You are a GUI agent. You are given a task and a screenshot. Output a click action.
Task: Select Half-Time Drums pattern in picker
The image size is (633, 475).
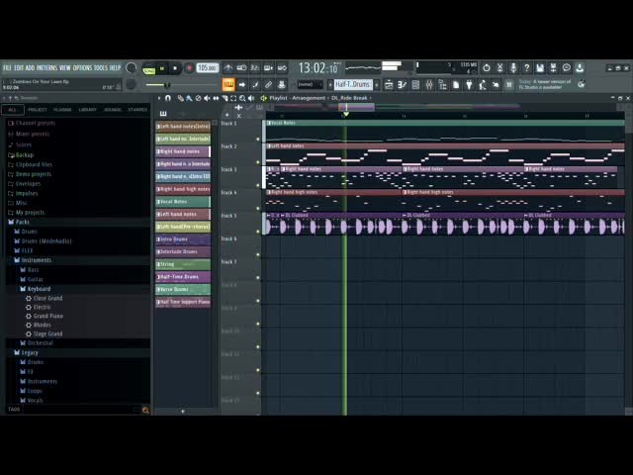183,277
